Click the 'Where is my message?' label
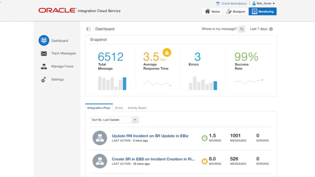The height and width of the screenshot is (177, 315). click(219, 29)
